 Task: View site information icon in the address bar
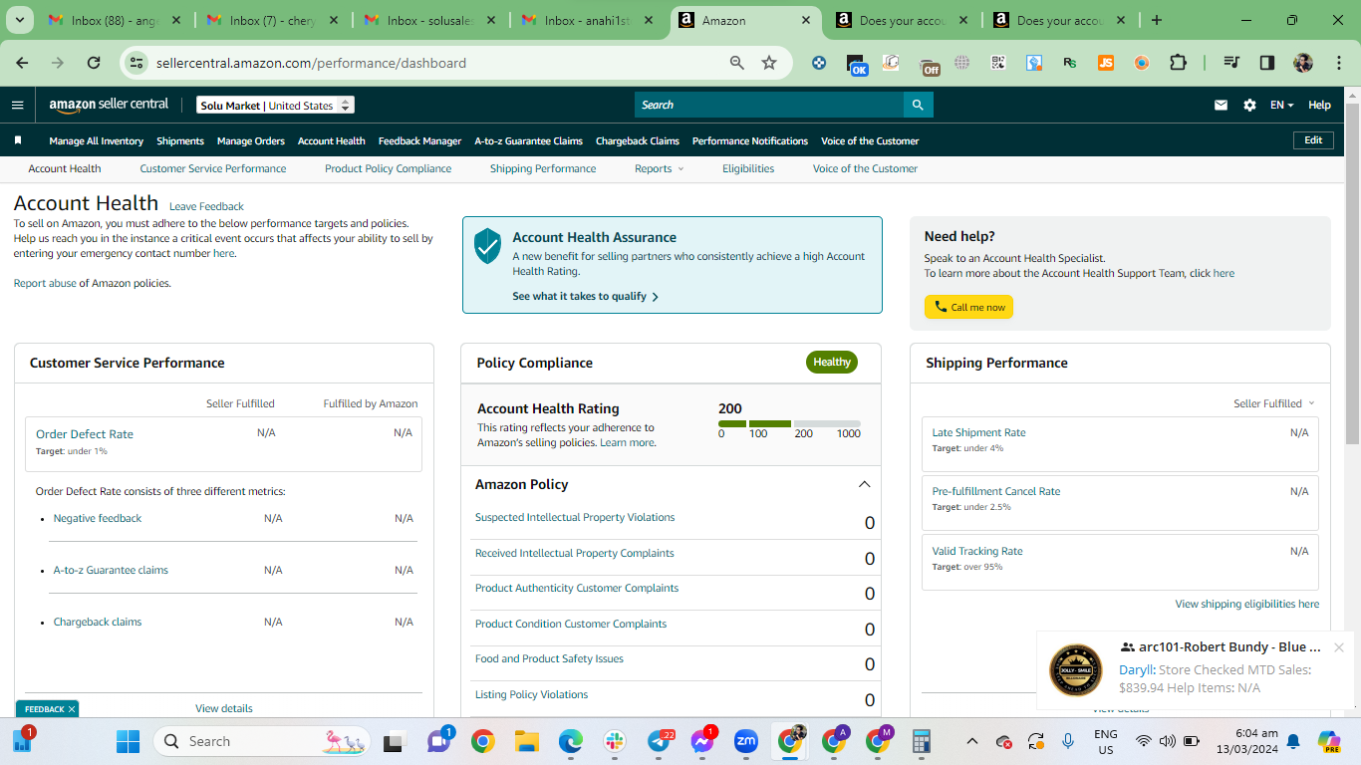[x=136, y=63]
